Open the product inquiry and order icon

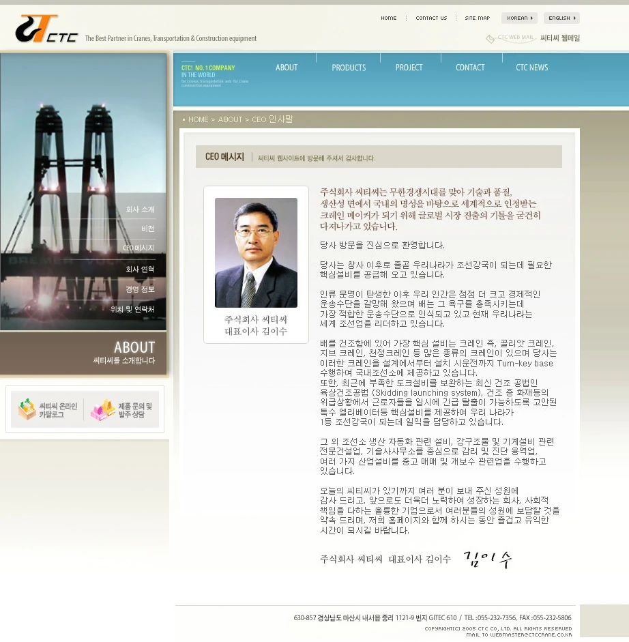[x=103, y=410]
